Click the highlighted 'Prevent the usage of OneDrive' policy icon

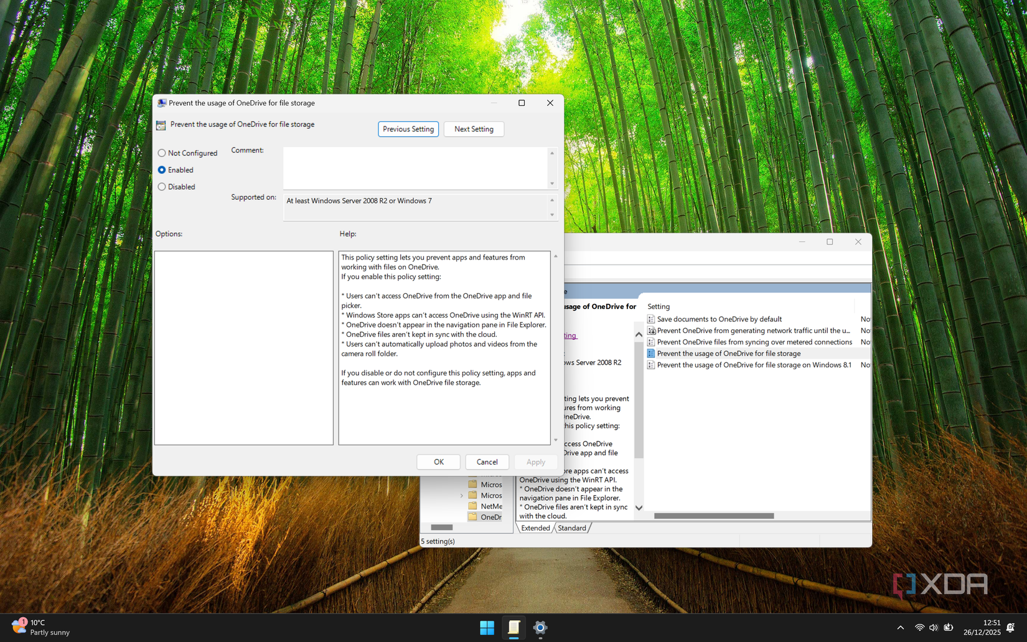tap(652, 353)
